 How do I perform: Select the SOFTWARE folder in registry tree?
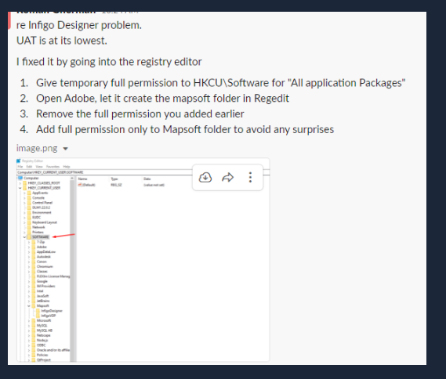click(41, 237)
